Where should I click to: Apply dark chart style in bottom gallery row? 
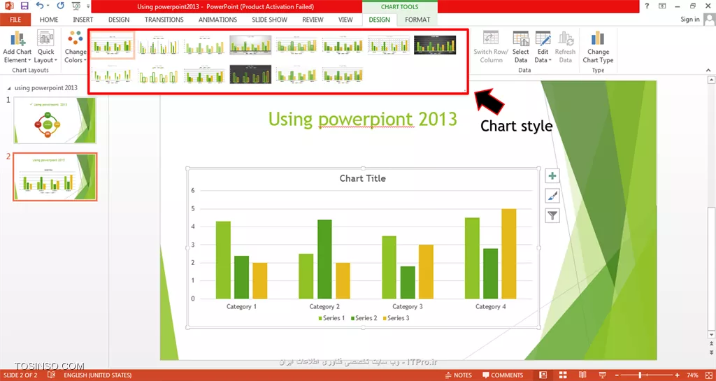[250, 74]
